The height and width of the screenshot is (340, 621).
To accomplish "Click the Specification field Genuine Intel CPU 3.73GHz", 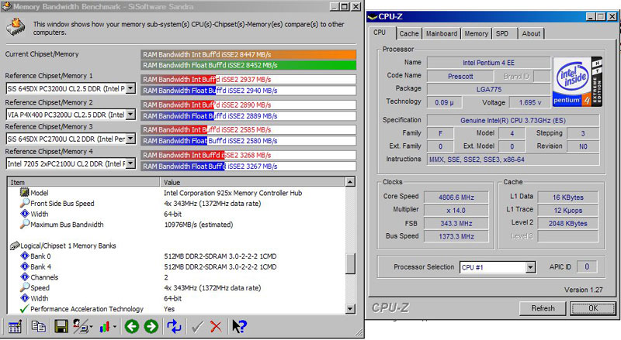I will click(513, 120).
